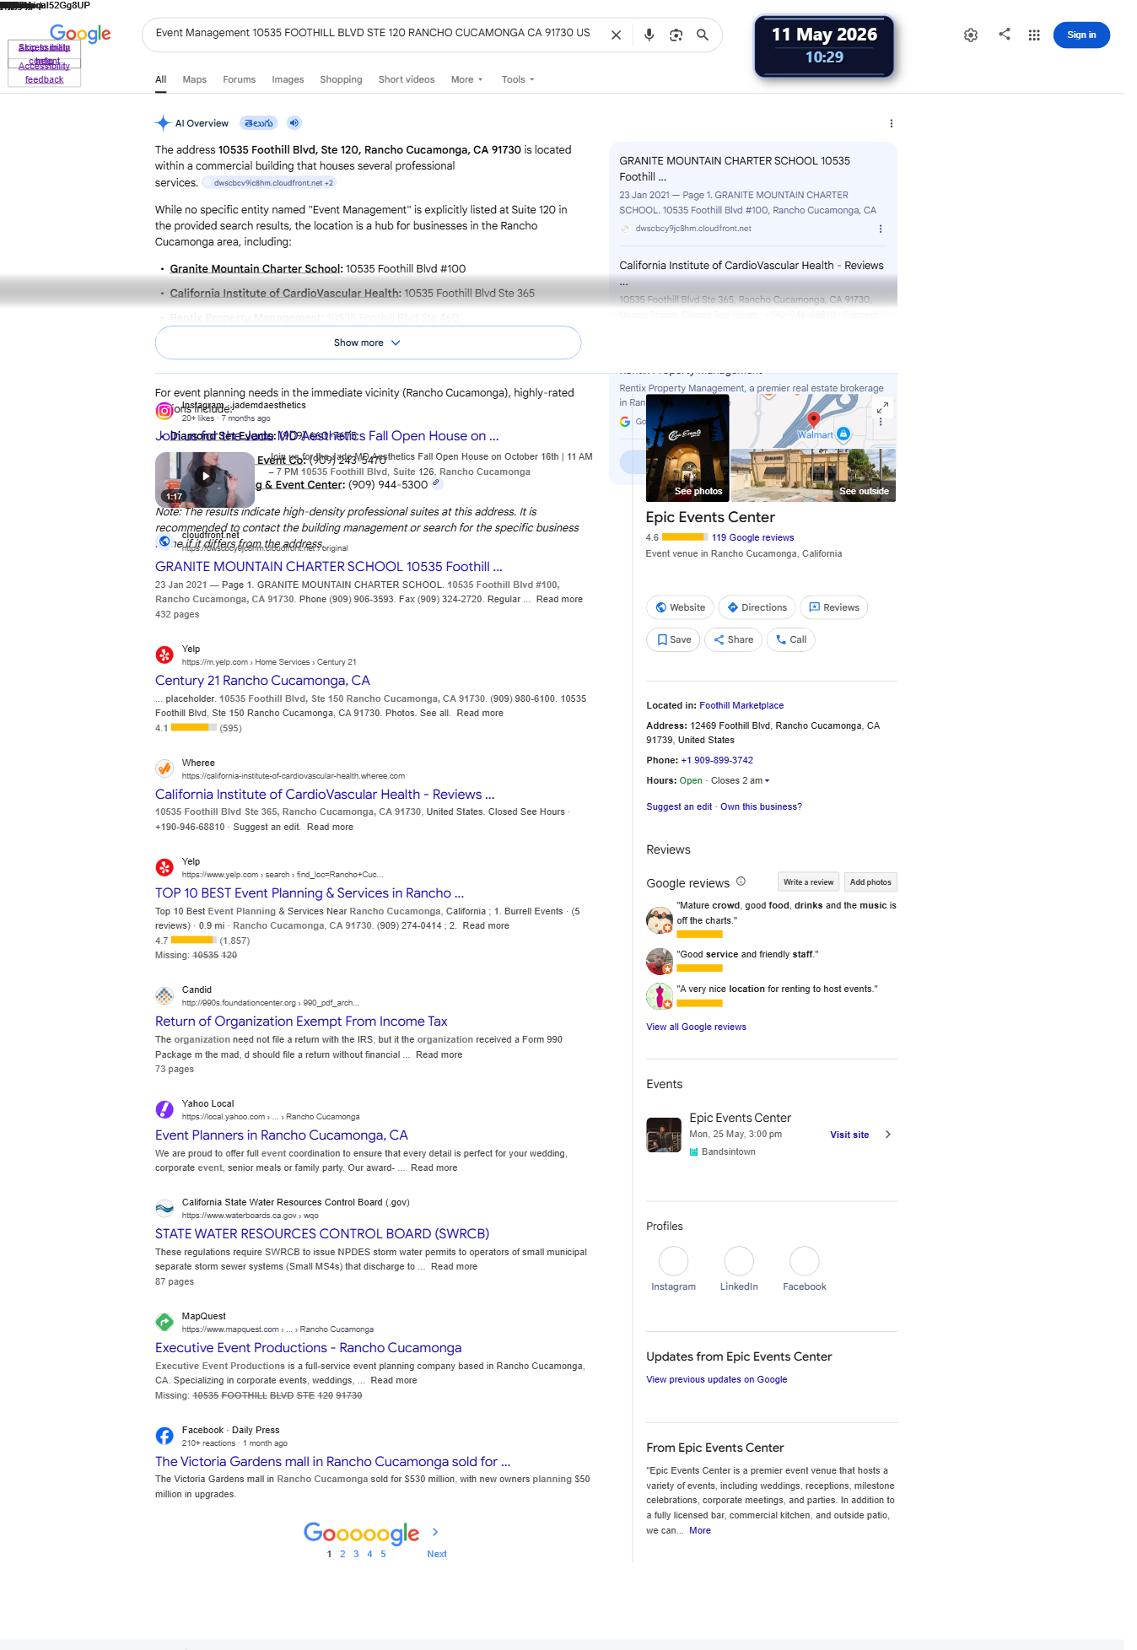Switch to the Maps tab
Screen dimensions: 1137x1650
(195, 79)
